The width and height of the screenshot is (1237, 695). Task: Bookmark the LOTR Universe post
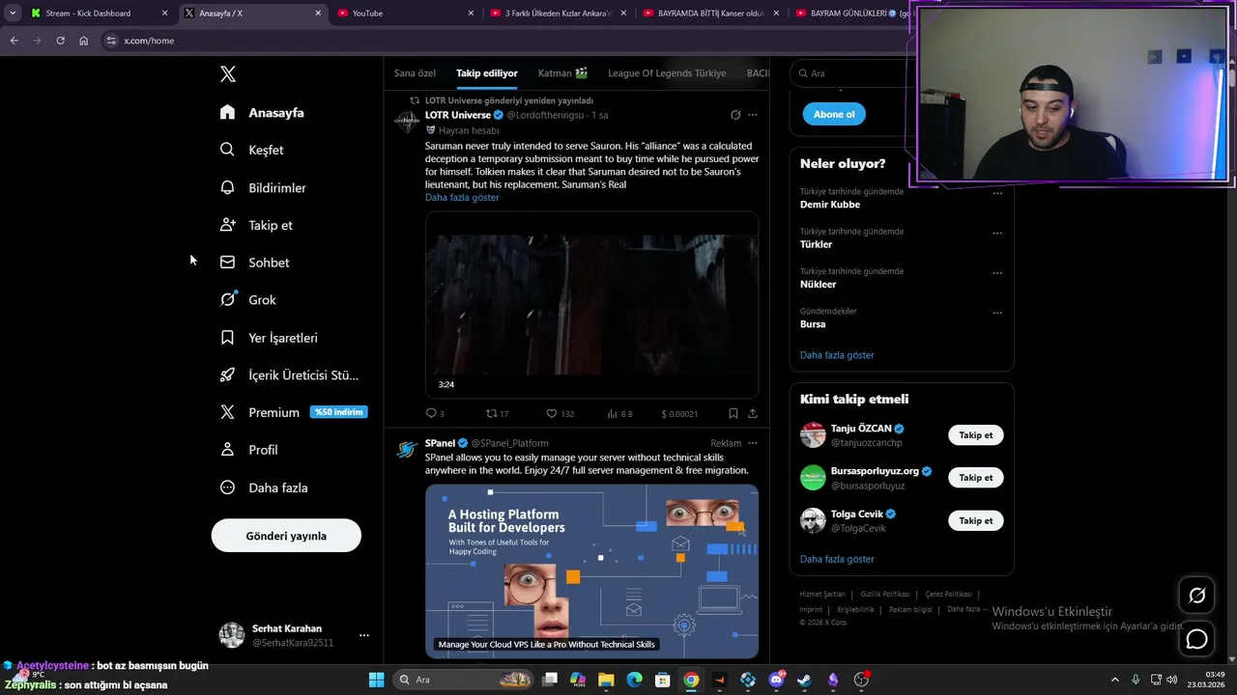734,413
